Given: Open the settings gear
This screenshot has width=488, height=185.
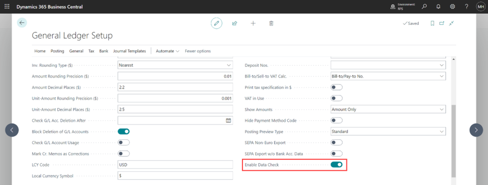Looking at the screenshot, I should pos(452,6).
